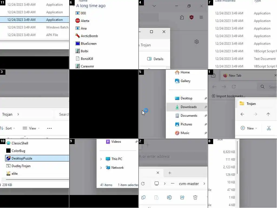Click the Type column header
The image size is (277, 208).
tap(258, 1)
